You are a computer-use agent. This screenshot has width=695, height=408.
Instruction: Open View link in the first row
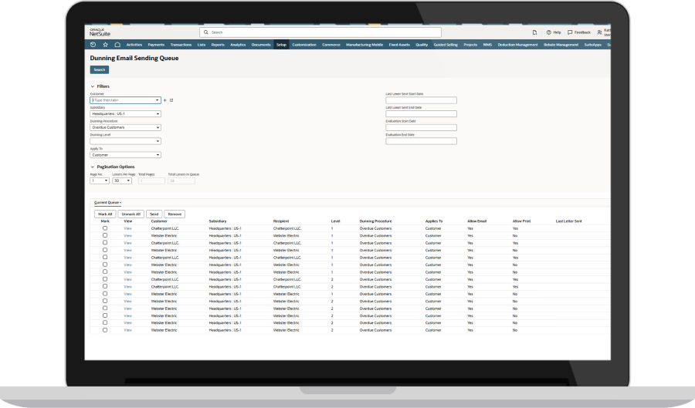point(128,228)
